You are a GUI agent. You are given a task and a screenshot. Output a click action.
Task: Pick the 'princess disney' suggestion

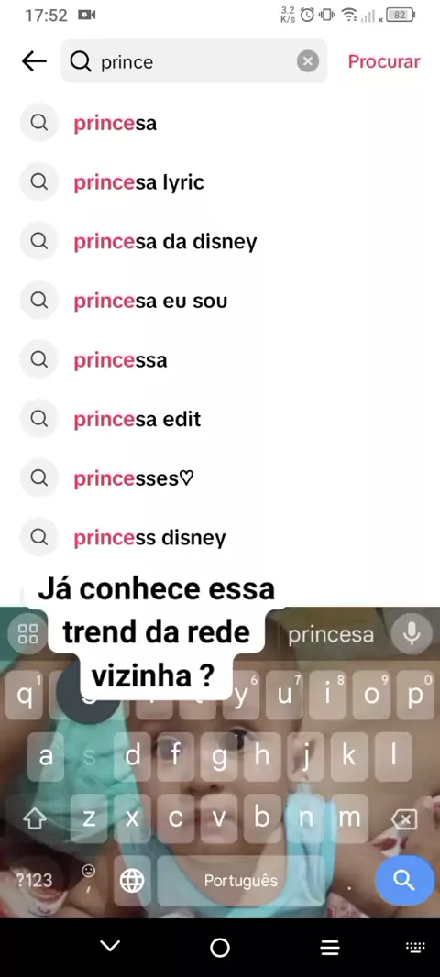click(x=220, y=537)
